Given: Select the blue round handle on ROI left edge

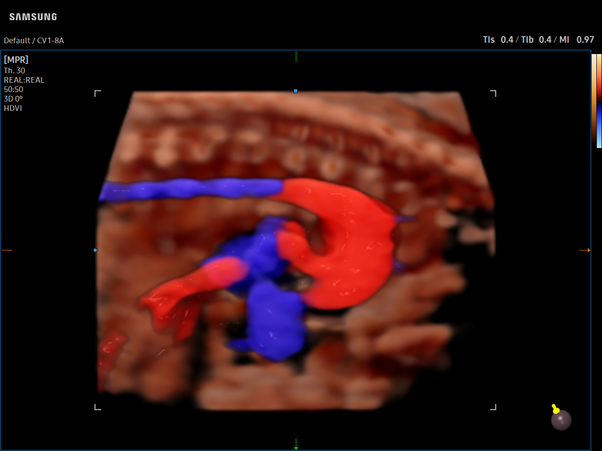Looking at the screenshot, I should [x=95, y=250].
